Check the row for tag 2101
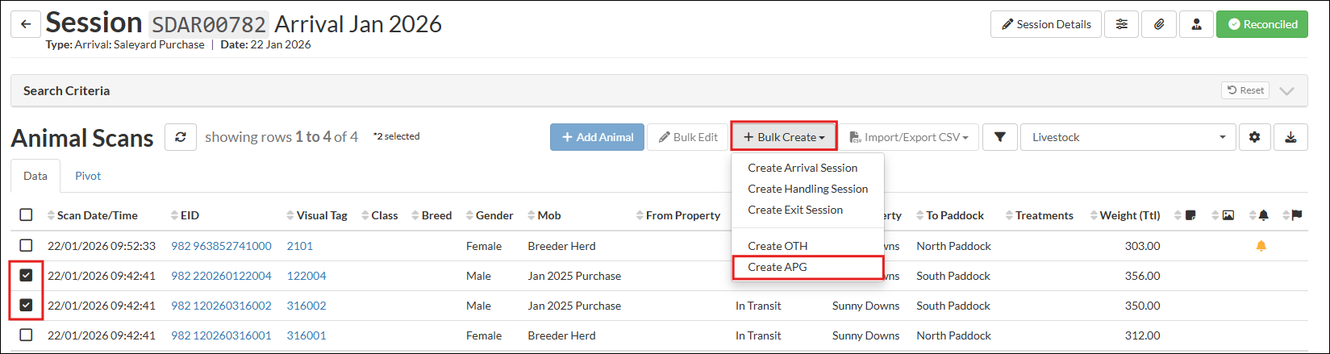The width and height of the screenshot is (1330, 354). coord(26,246)
